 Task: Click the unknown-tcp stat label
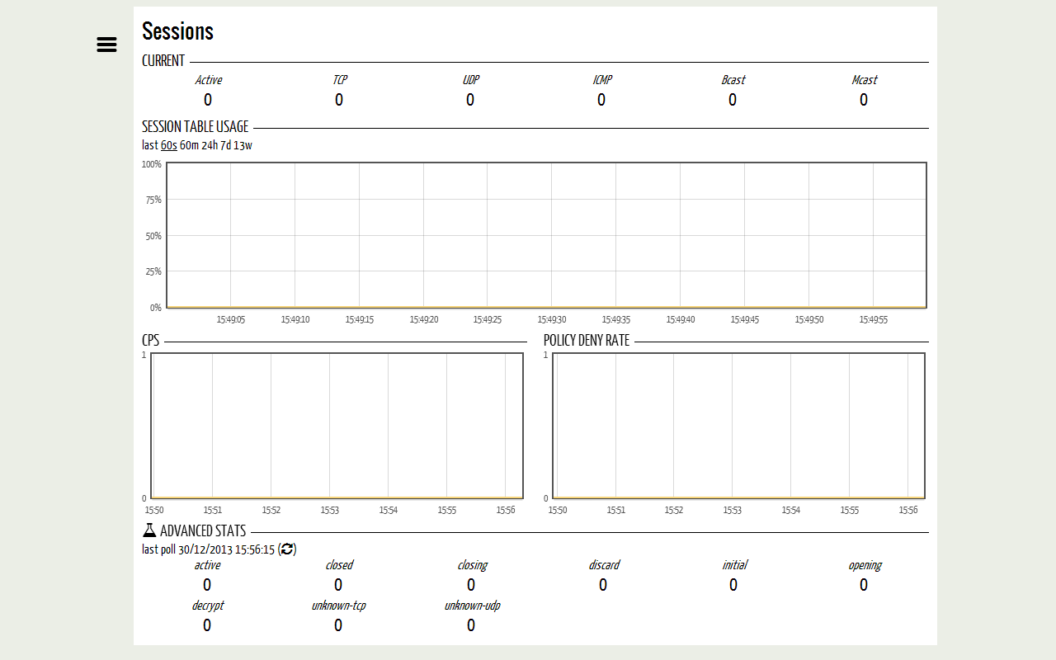click(x=338, y=606)
